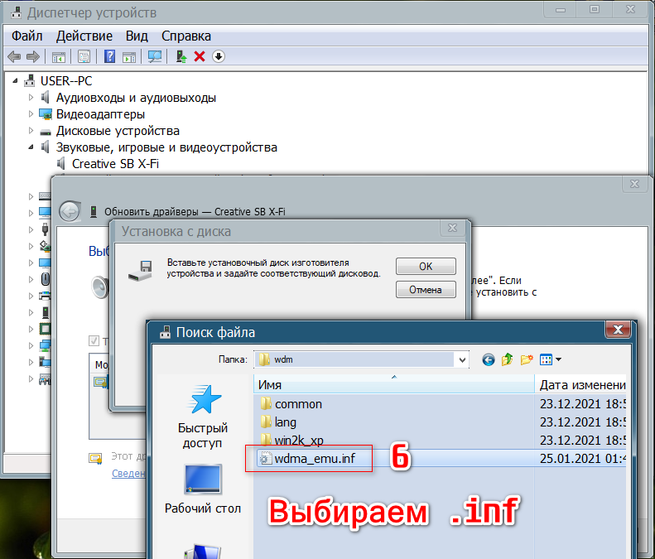Expand Аудиовходы и аудиовыходы category
655x559 pixels.
coord(31,98)
